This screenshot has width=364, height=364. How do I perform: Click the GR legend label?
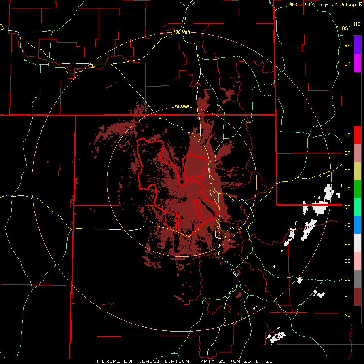click(347, 153)
